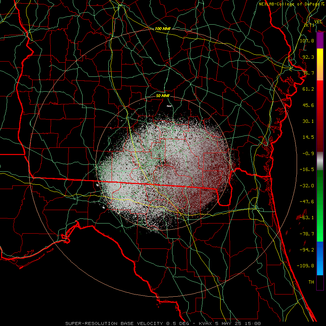Viewport: 326px width, 326px height.
Task: Pick the green segment of the velocity scale
Action: (320, 206)
